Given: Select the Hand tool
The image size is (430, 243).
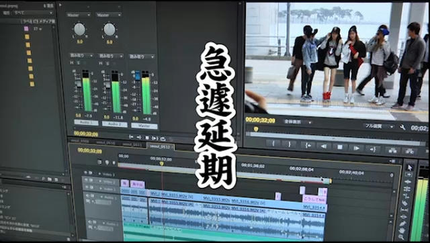Looking at the screenshot, I should click(x=402, y=231).
